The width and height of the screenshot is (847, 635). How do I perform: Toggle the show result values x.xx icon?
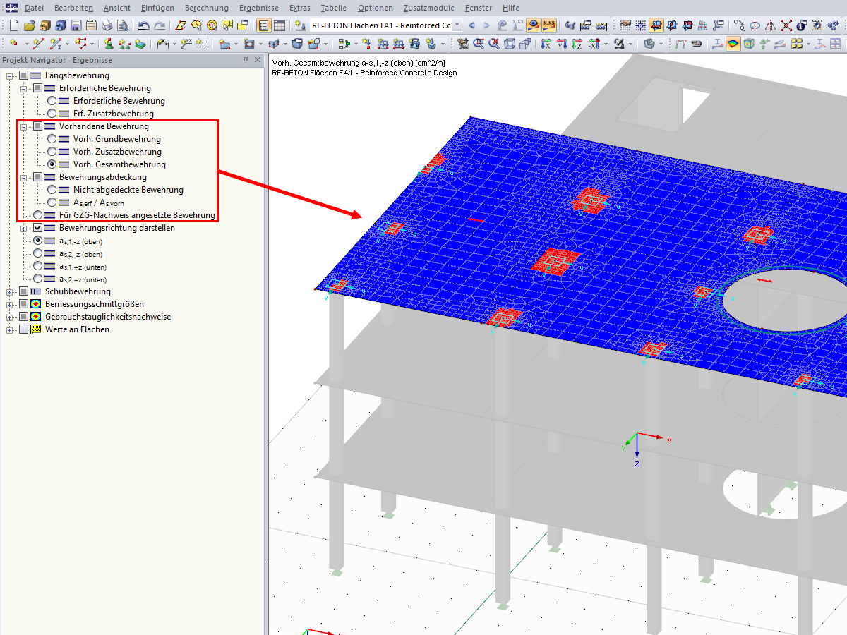(x=549, y=25)
